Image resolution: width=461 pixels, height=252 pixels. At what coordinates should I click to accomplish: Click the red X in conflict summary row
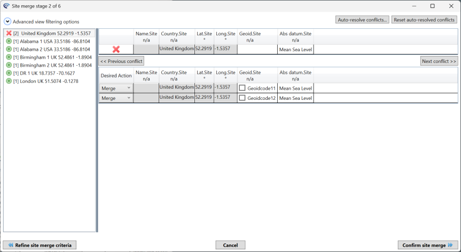click(x=116, y=50)
